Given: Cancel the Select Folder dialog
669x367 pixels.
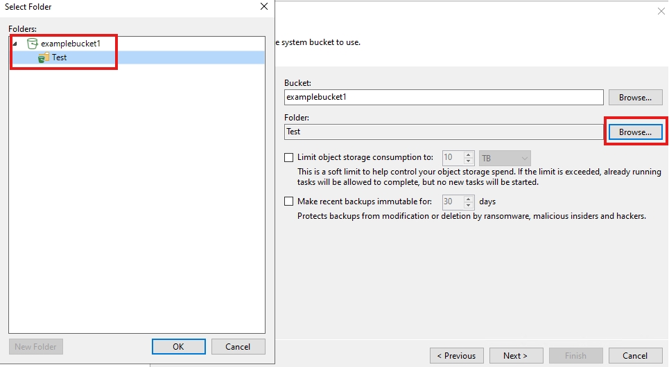Looking at the screenshot, I should [238, 346].
